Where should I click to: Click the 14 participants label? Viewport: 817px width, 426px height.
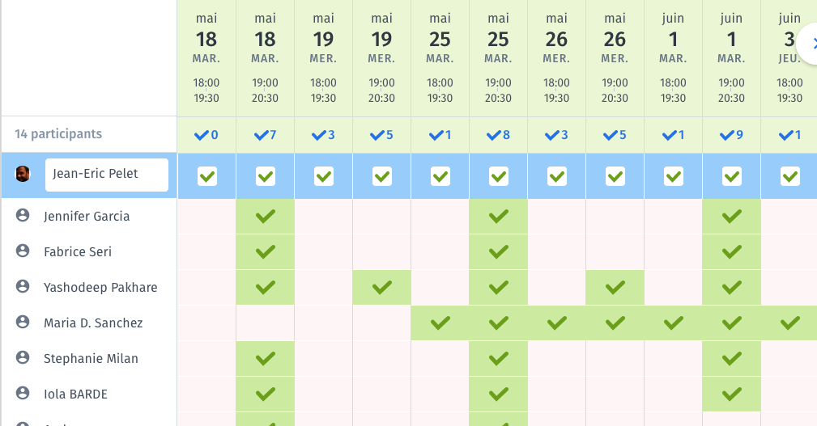point(58,134)
